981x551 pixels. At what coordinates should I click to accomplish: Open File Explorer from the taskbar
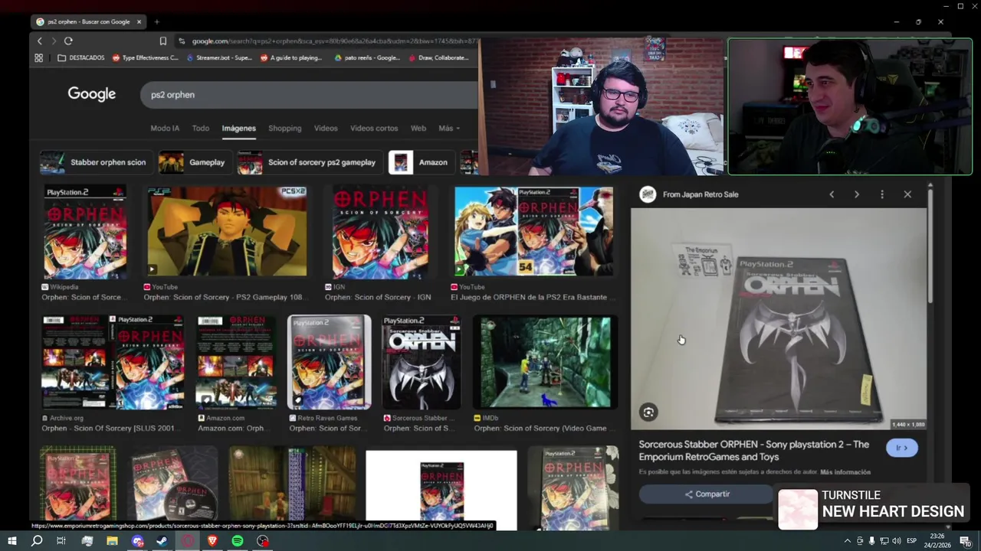click(x=112, y=541)
